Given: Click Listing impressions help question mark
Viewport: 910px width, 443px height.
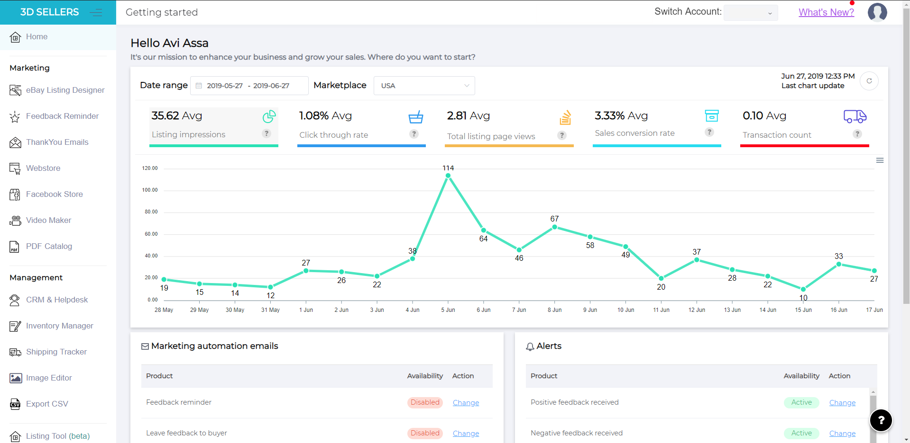Looking at the screenshot, I should (267, 133).
